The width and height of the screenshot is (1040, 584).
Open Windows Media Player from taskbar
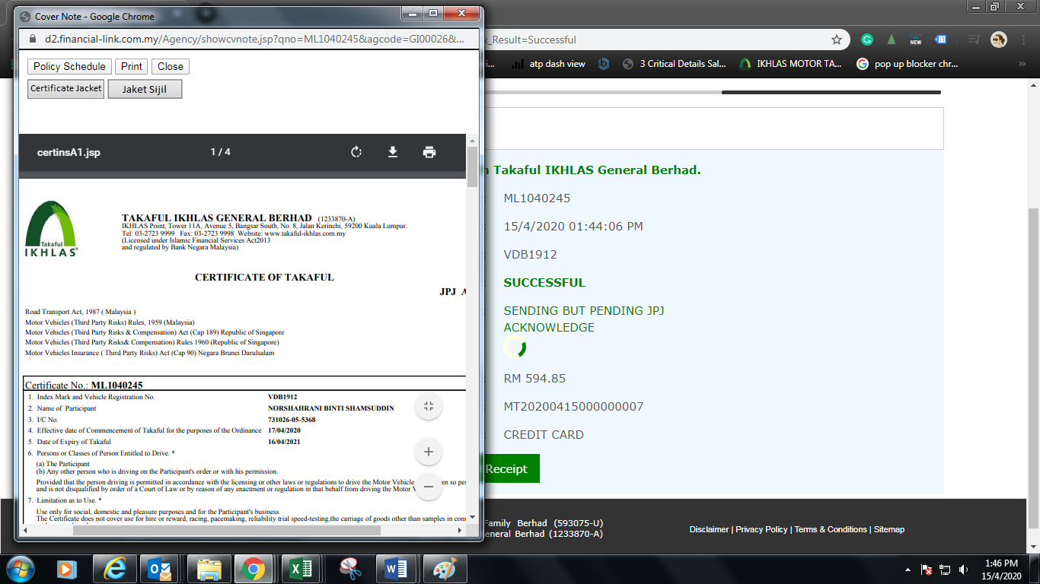click(67, 569)
